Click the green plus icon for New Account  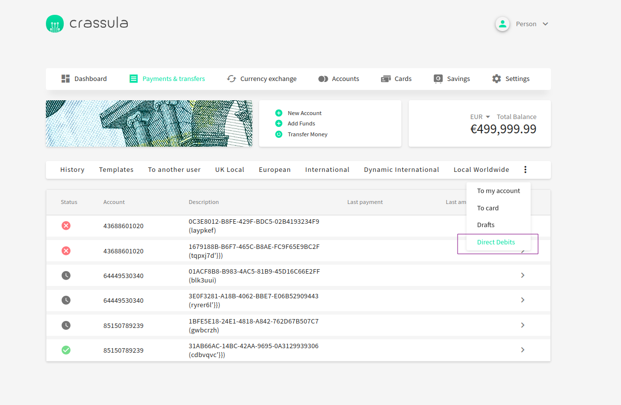[x=279, y=113]
